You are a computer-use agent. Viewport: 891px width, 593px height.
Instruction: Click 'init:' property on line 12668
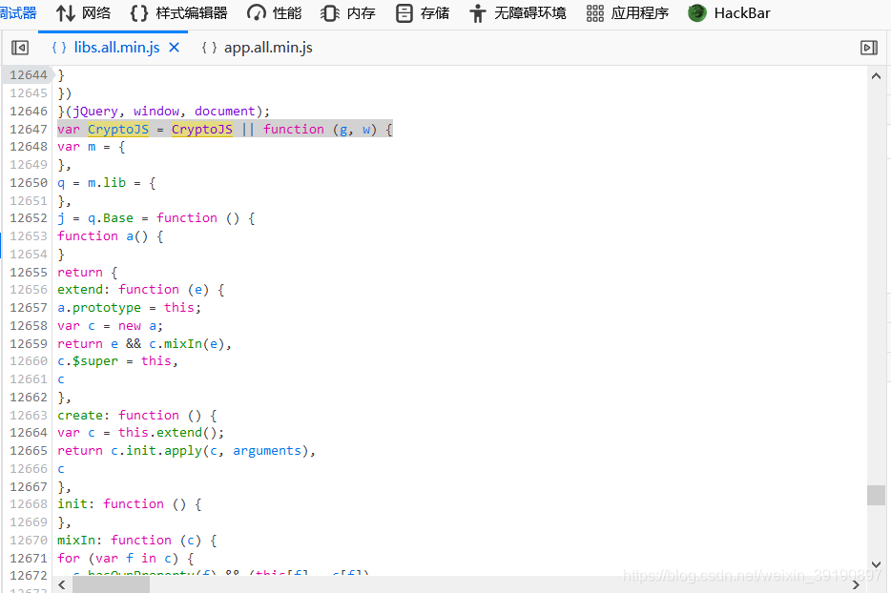(76, 504)
